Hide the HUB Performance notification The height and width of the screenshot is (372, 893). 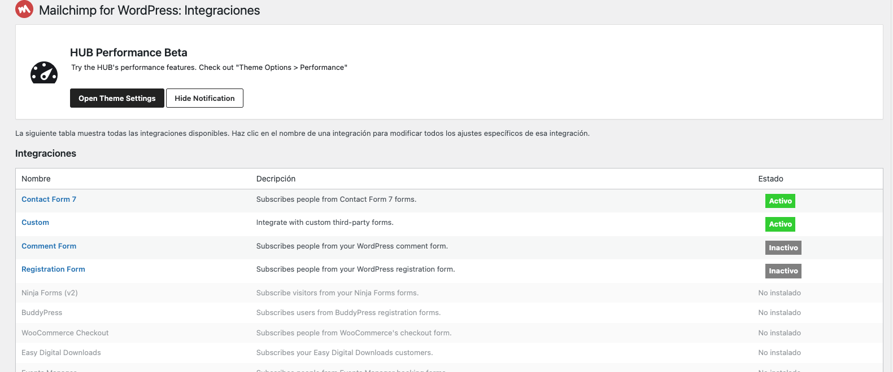[204, 98]
